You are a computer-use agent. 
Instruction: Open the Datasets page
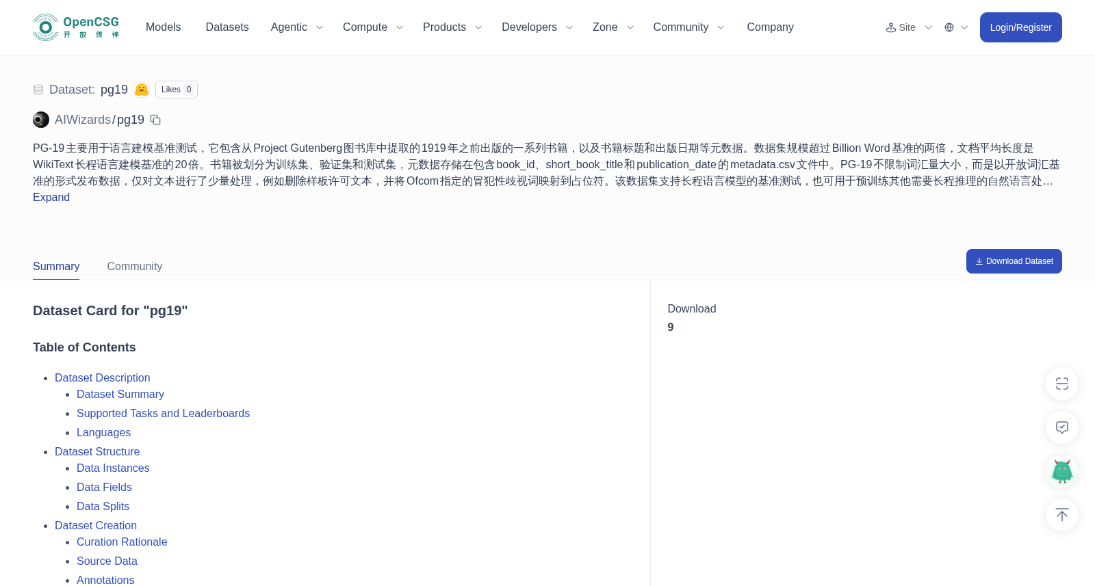coord(227,27)
